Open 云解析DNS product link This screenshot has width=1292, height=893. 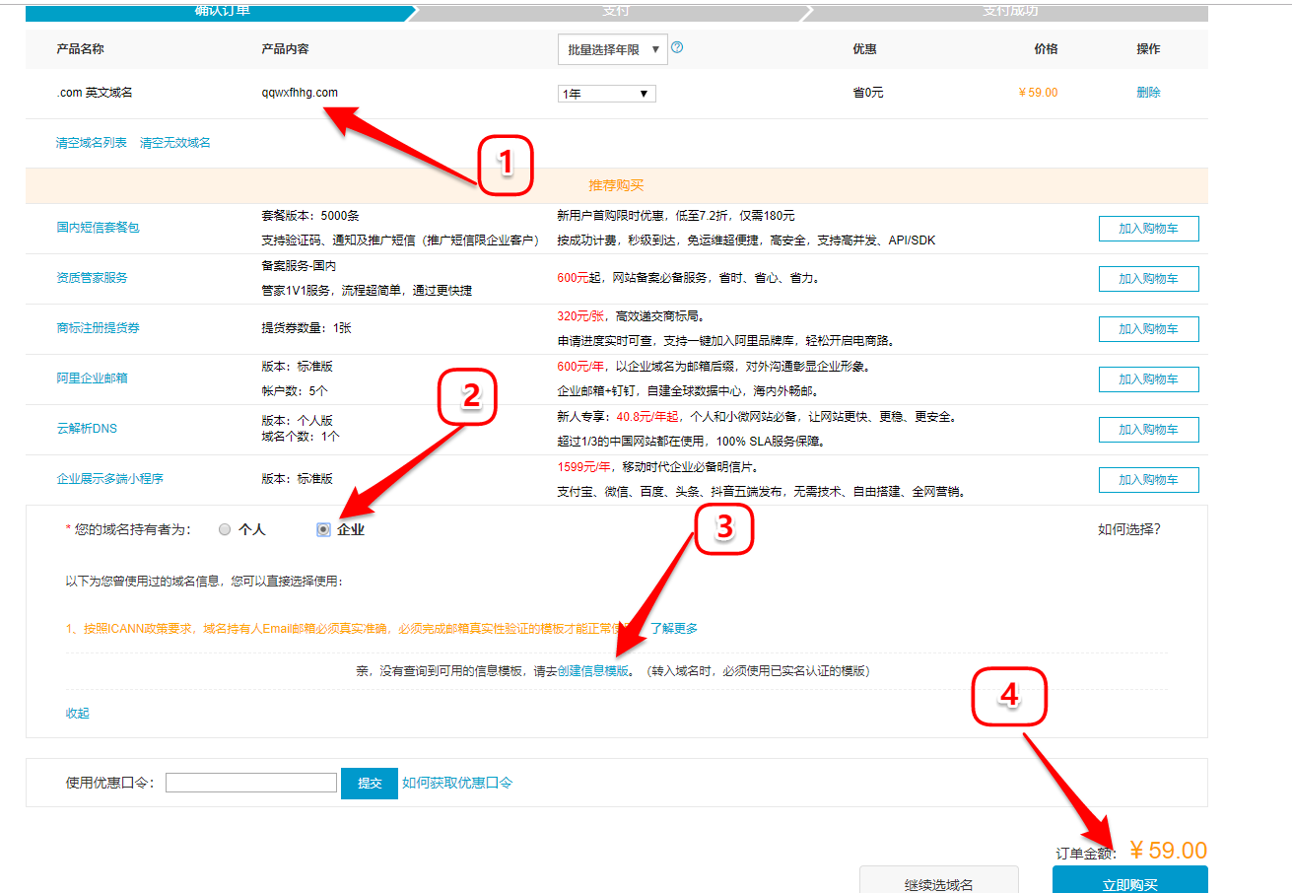pyautogui.click(x=87, y=429)
